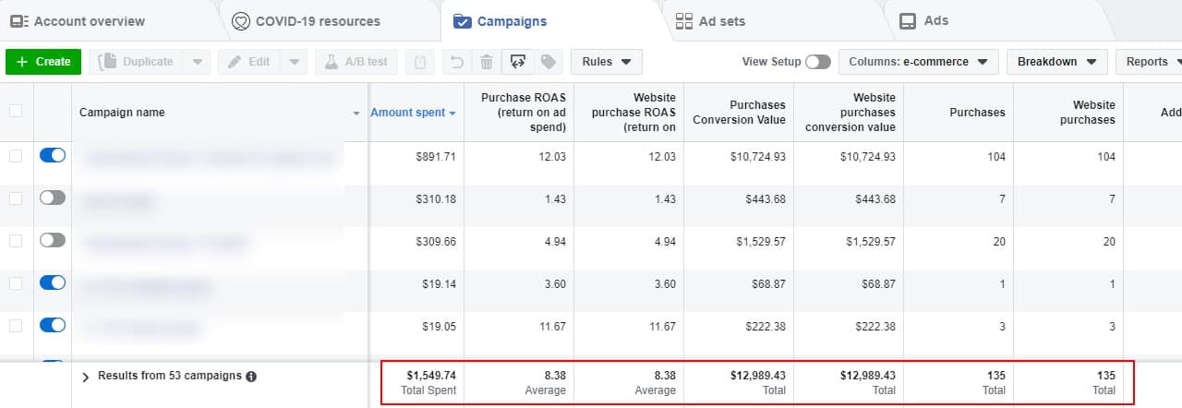Click the export arrows icon near trash
The height and width of the screenshot is (408, 1182).
(x=518, y=62)
